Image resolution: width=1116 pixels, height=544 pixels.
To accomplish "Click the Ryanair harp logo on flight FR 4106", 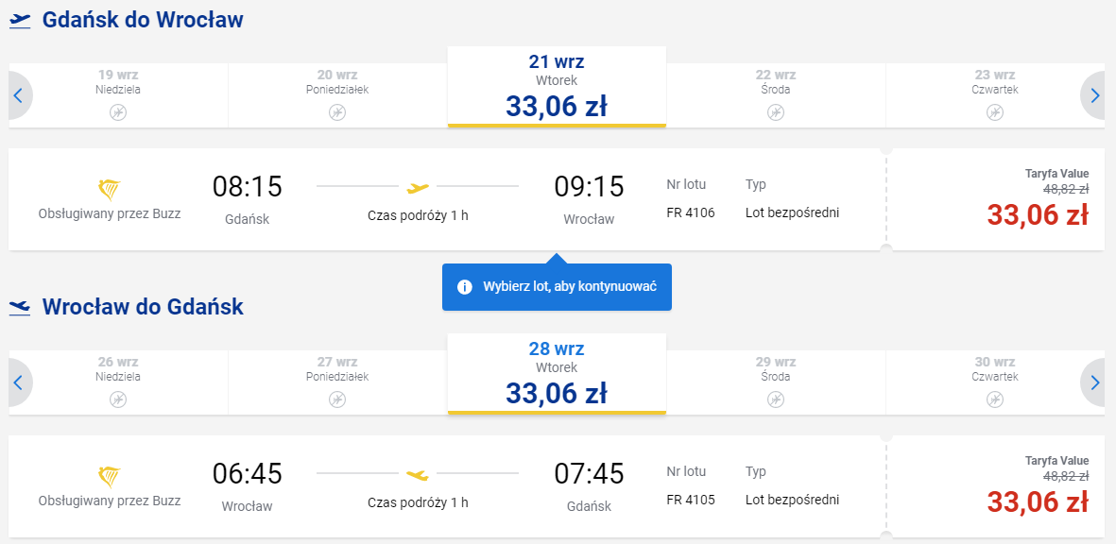I will 109,190.
